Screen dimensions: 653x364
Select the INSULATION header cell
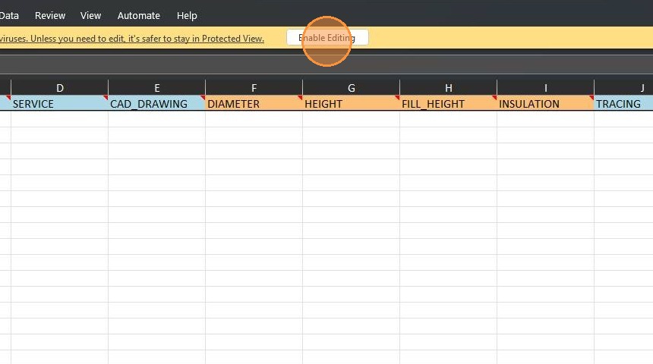click(x=545, y=103)
